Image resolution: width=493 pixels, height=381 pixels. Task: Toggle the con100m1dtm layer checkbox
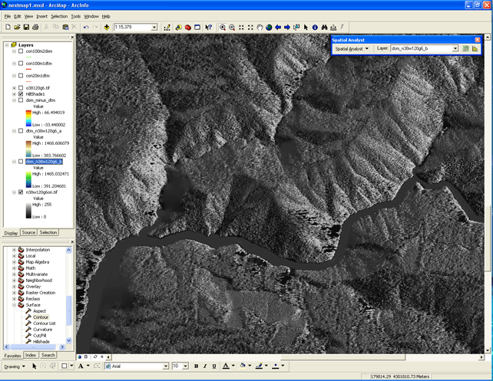pos(21,64)
